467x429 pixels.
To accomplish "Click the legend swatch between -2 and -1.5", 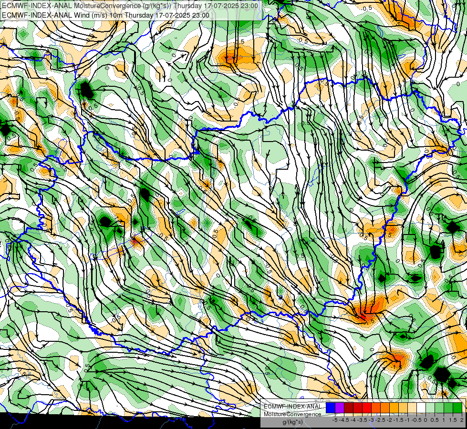I will click(394, 408).
